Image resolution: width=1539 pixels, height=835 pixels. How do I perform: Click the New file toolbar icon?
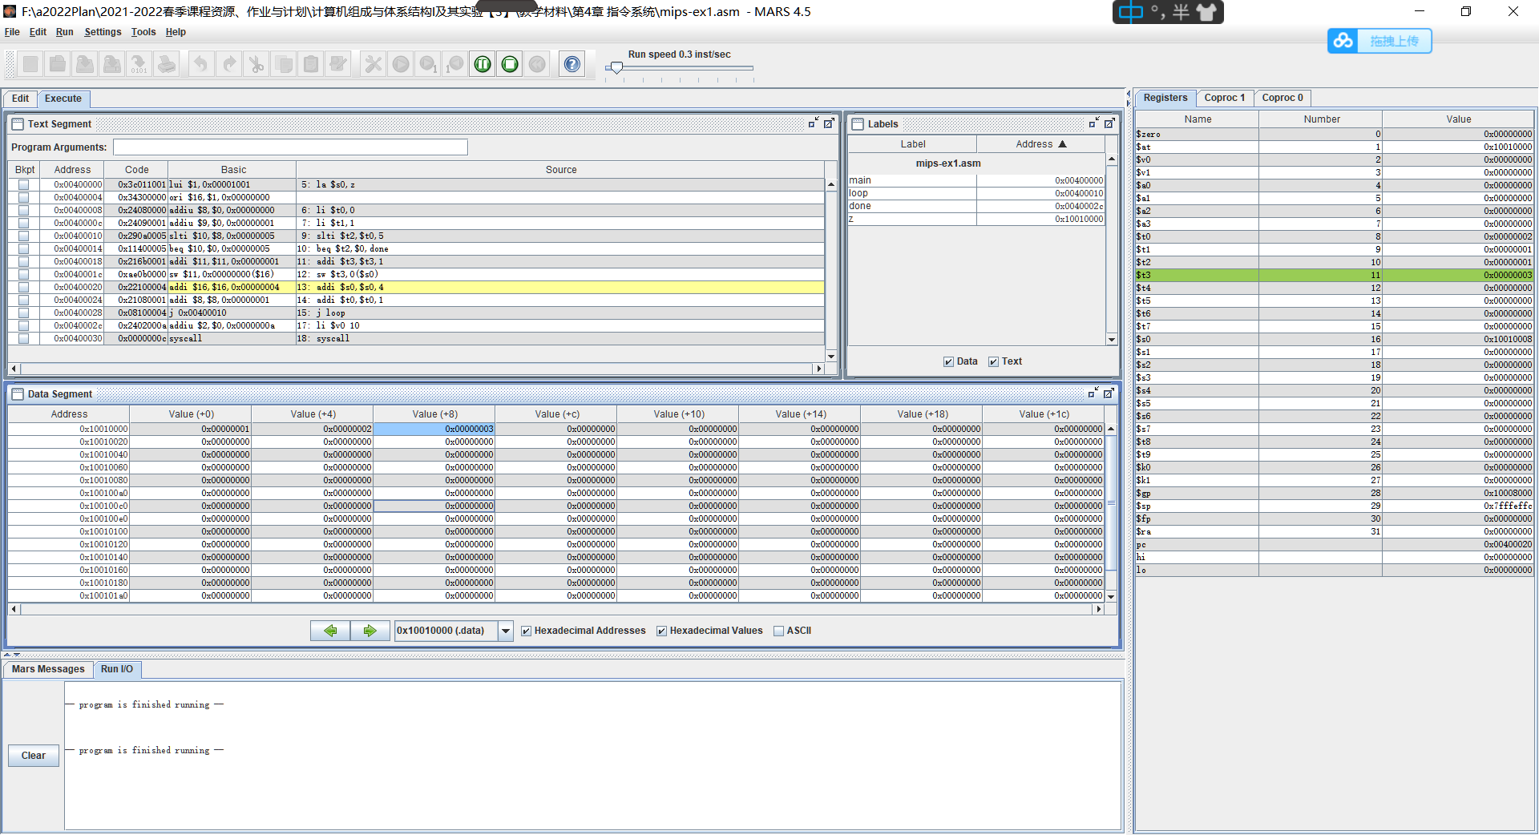[x=30, y=64]
